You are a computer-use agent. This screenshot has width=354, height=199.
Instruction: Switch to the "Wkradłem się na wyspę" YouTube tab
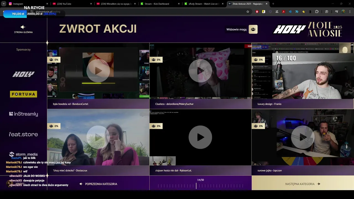pyautogui.click(x=116, y=4)
